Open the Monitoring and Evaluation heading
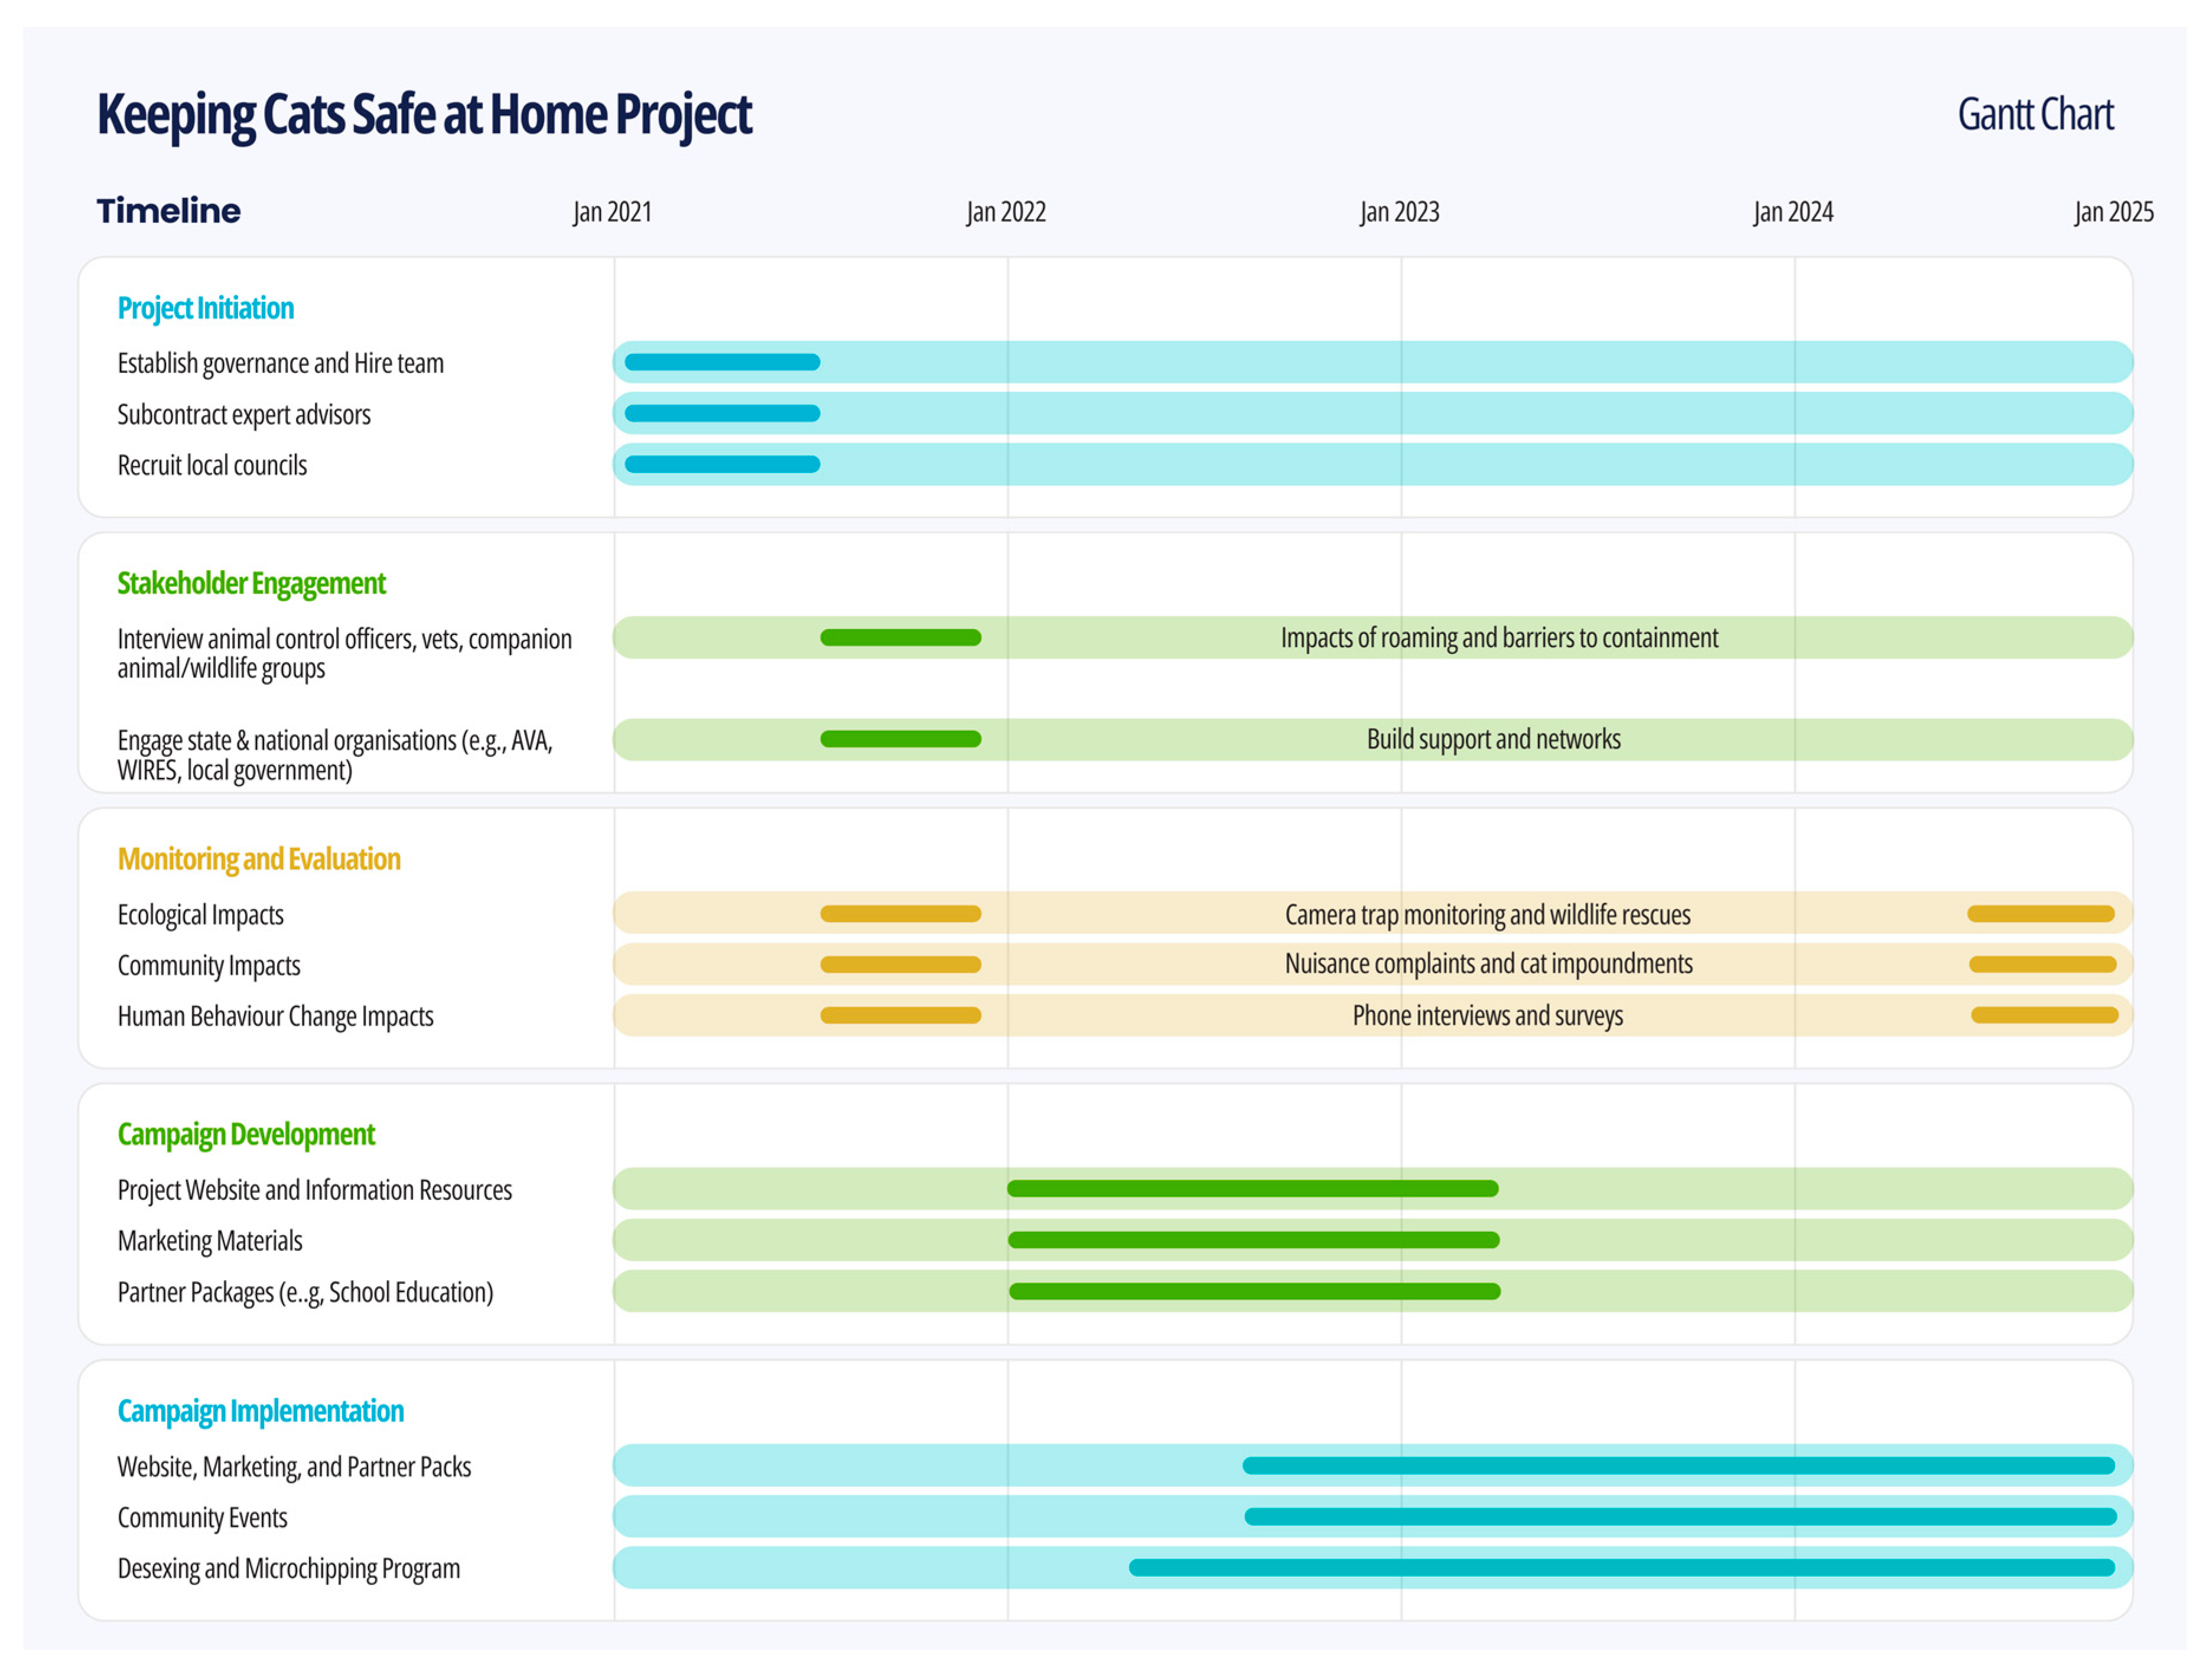This screenshot has width=2212, height=1676. pyautogui.click(x=258, y=859)
